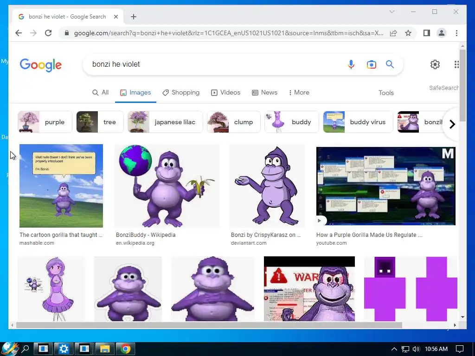Open the purple pixel character image
This screenshot has height=356, width=475.
tap(411, 289)
